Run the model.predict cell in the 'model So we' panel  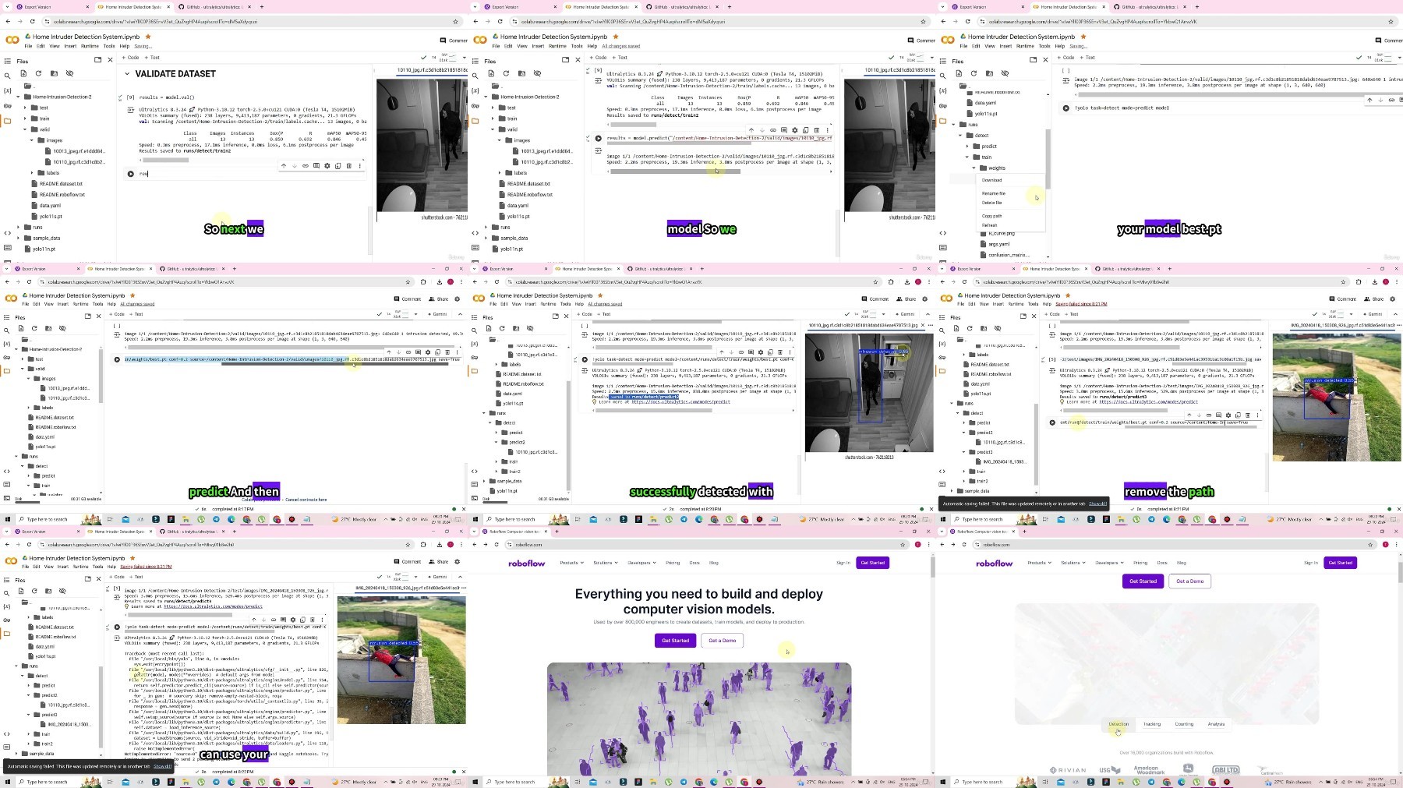pyautogui.click(x=599, y=138)
